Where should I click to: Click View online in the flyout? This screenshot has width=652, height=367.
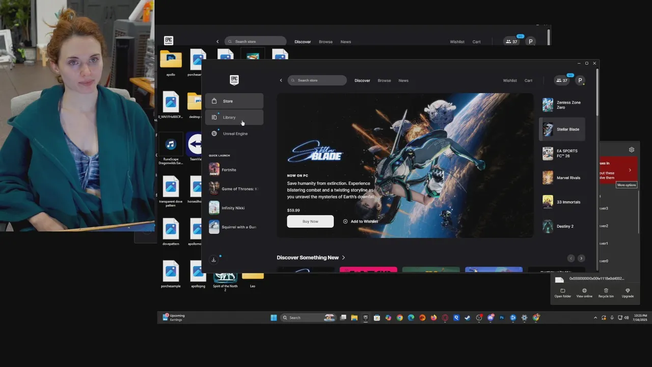[x=584, y=293]
